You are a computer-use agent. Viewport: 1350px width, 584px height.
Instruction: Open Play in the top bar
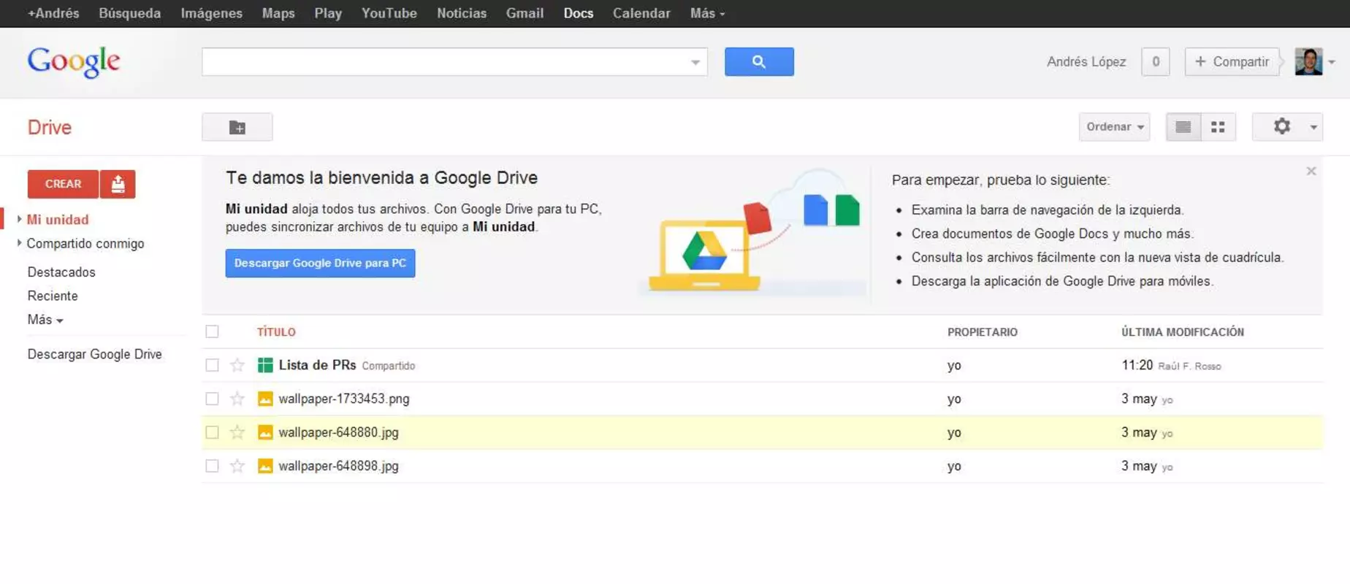click(x=328, y=13)
